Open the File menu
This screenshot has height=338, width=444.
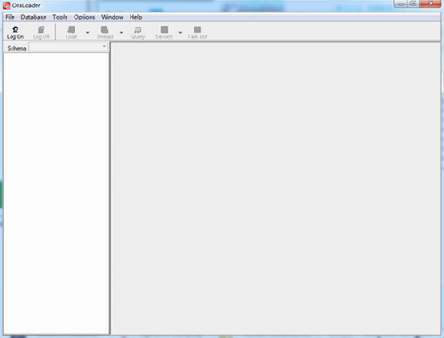[x=10, y=17]
